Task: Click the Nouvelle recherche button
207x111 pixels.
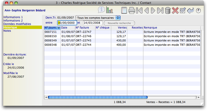Action: pos(119,23)
